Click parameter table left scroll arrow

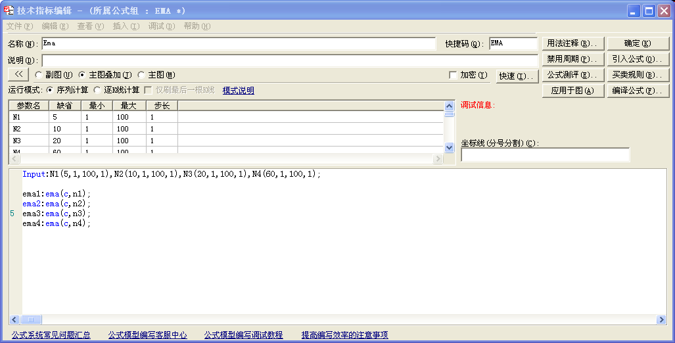[14, 159]
